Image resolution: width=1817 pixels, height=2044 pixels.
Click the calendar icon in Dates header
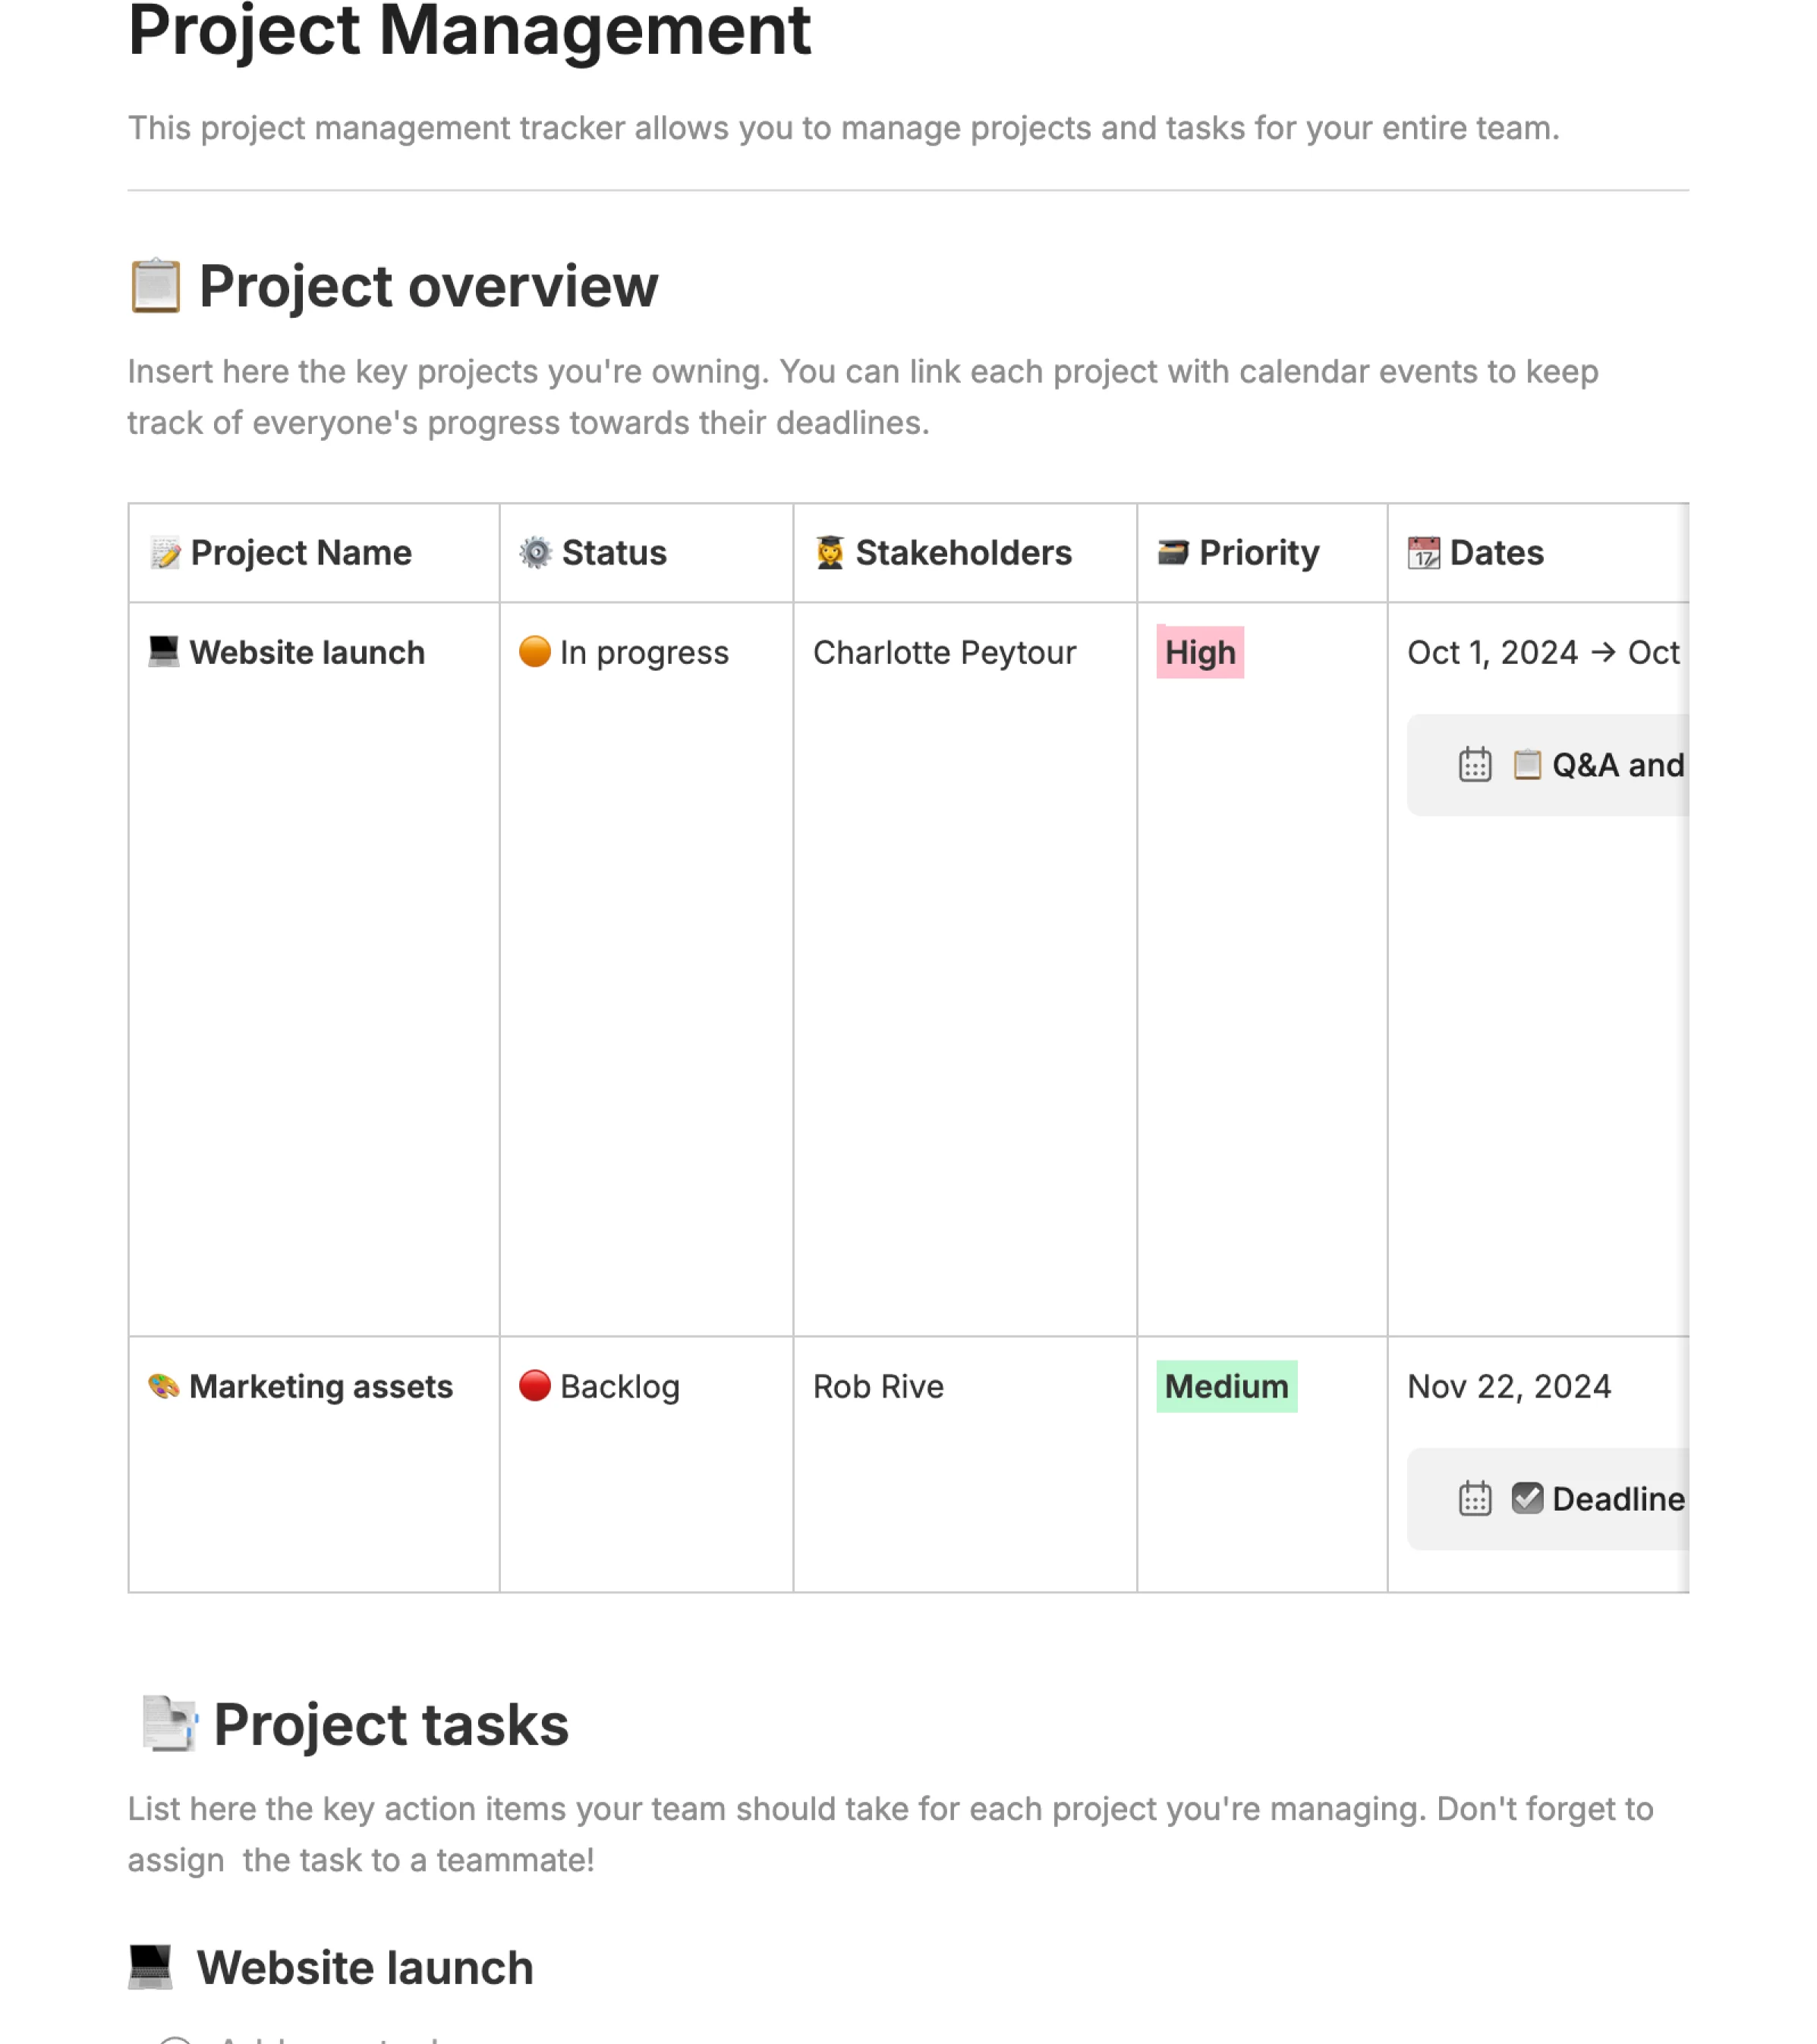(x=1423, y=553)
